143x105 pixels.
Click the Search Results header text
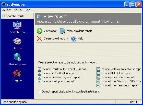coord(15,16)
